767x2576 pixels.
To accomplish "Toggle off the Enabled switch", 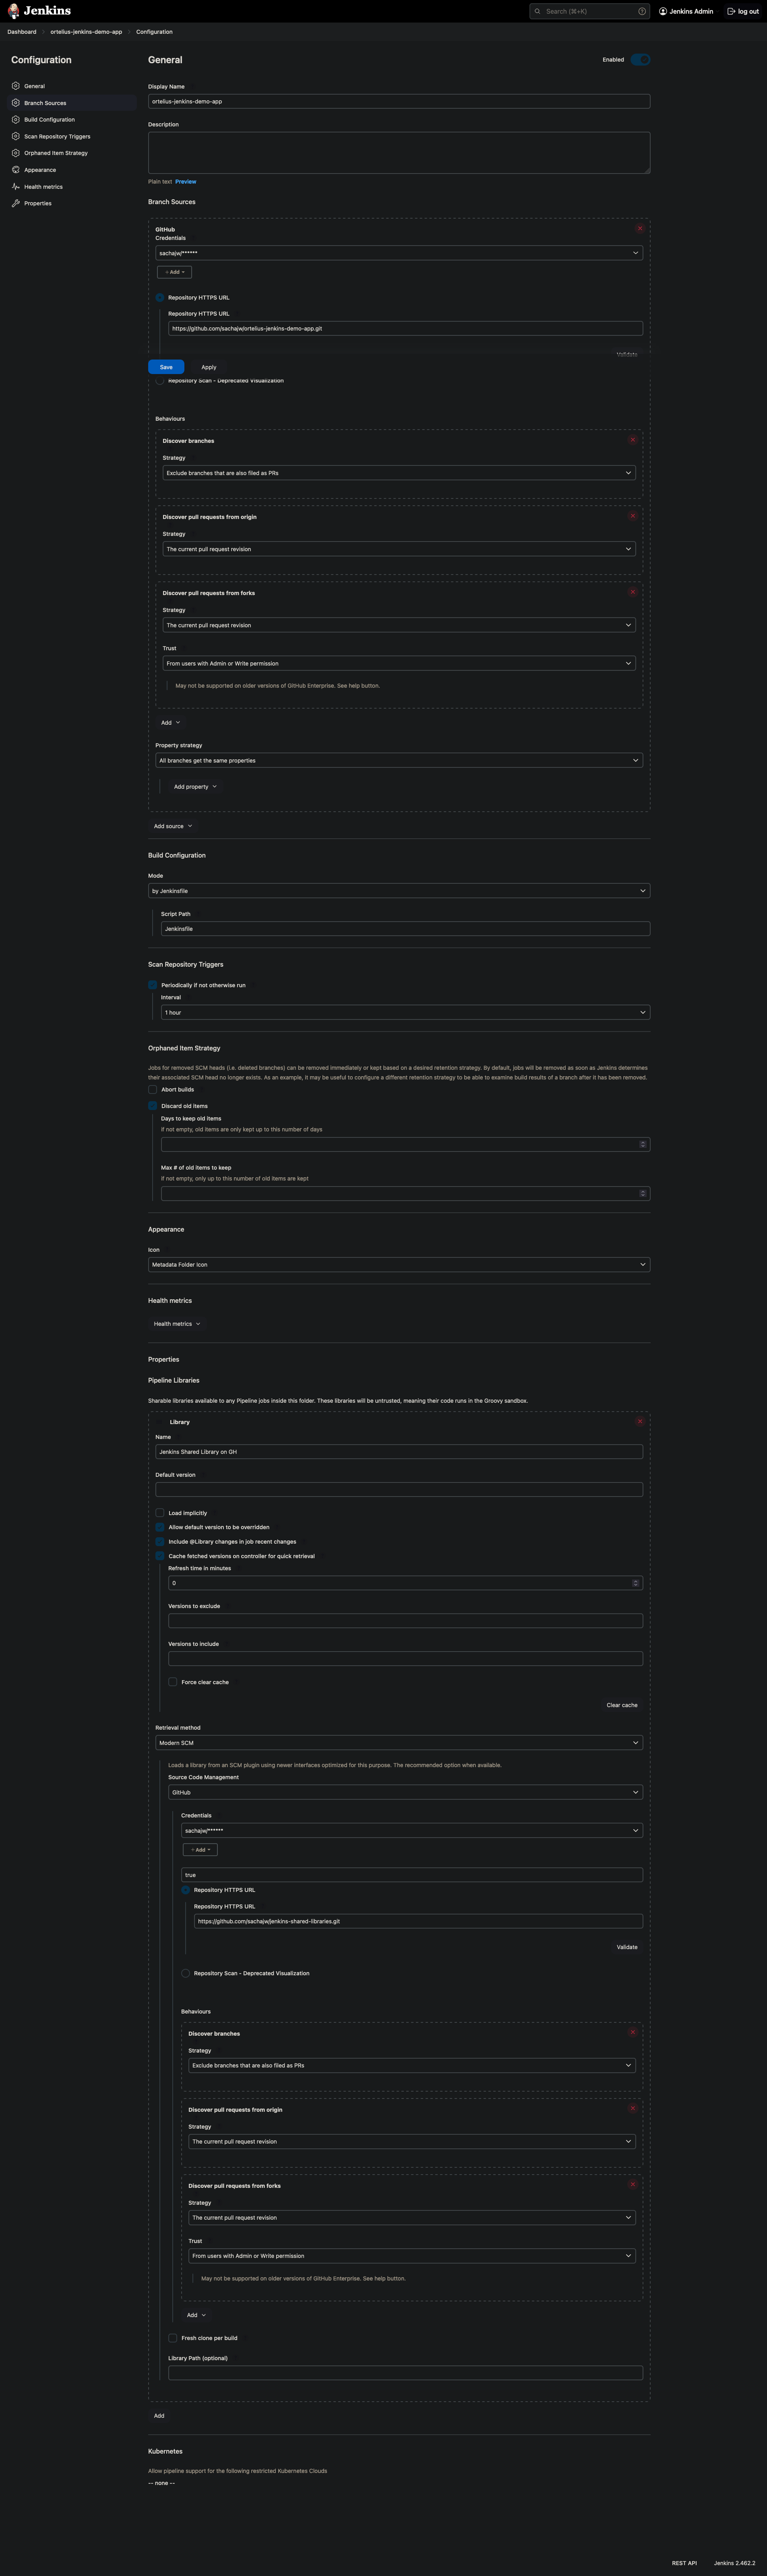I will [640, 59].
